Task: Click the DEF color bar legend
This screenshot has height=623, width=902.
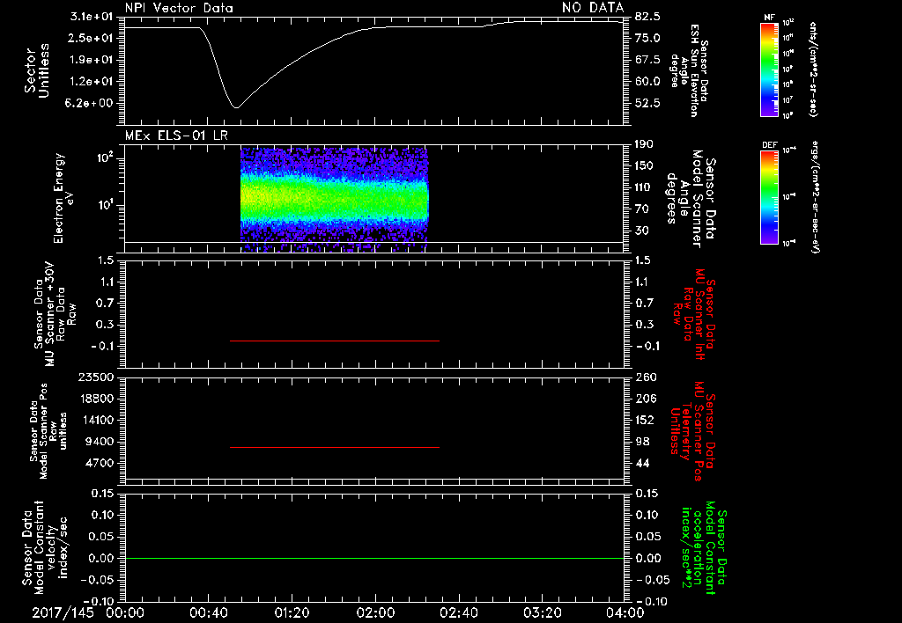Action: [770, 197]
